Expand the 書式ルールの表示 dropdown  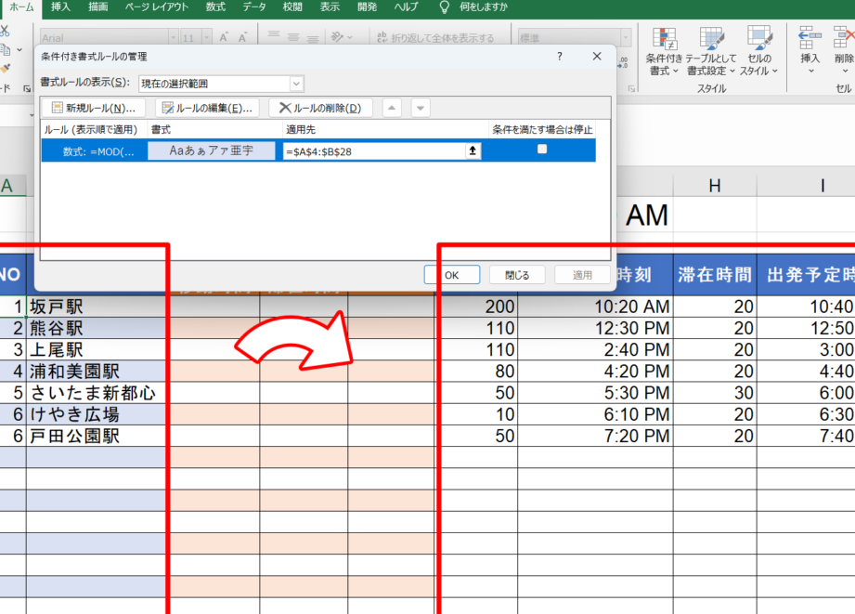click(296, 84)
